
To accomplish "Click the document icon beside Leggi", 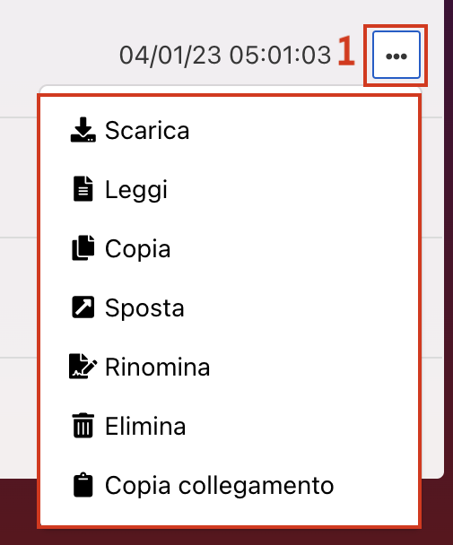I will (x=83, y=189).
